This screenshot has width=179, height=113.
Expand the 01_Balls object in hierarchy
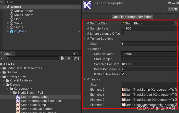[8, 31]
